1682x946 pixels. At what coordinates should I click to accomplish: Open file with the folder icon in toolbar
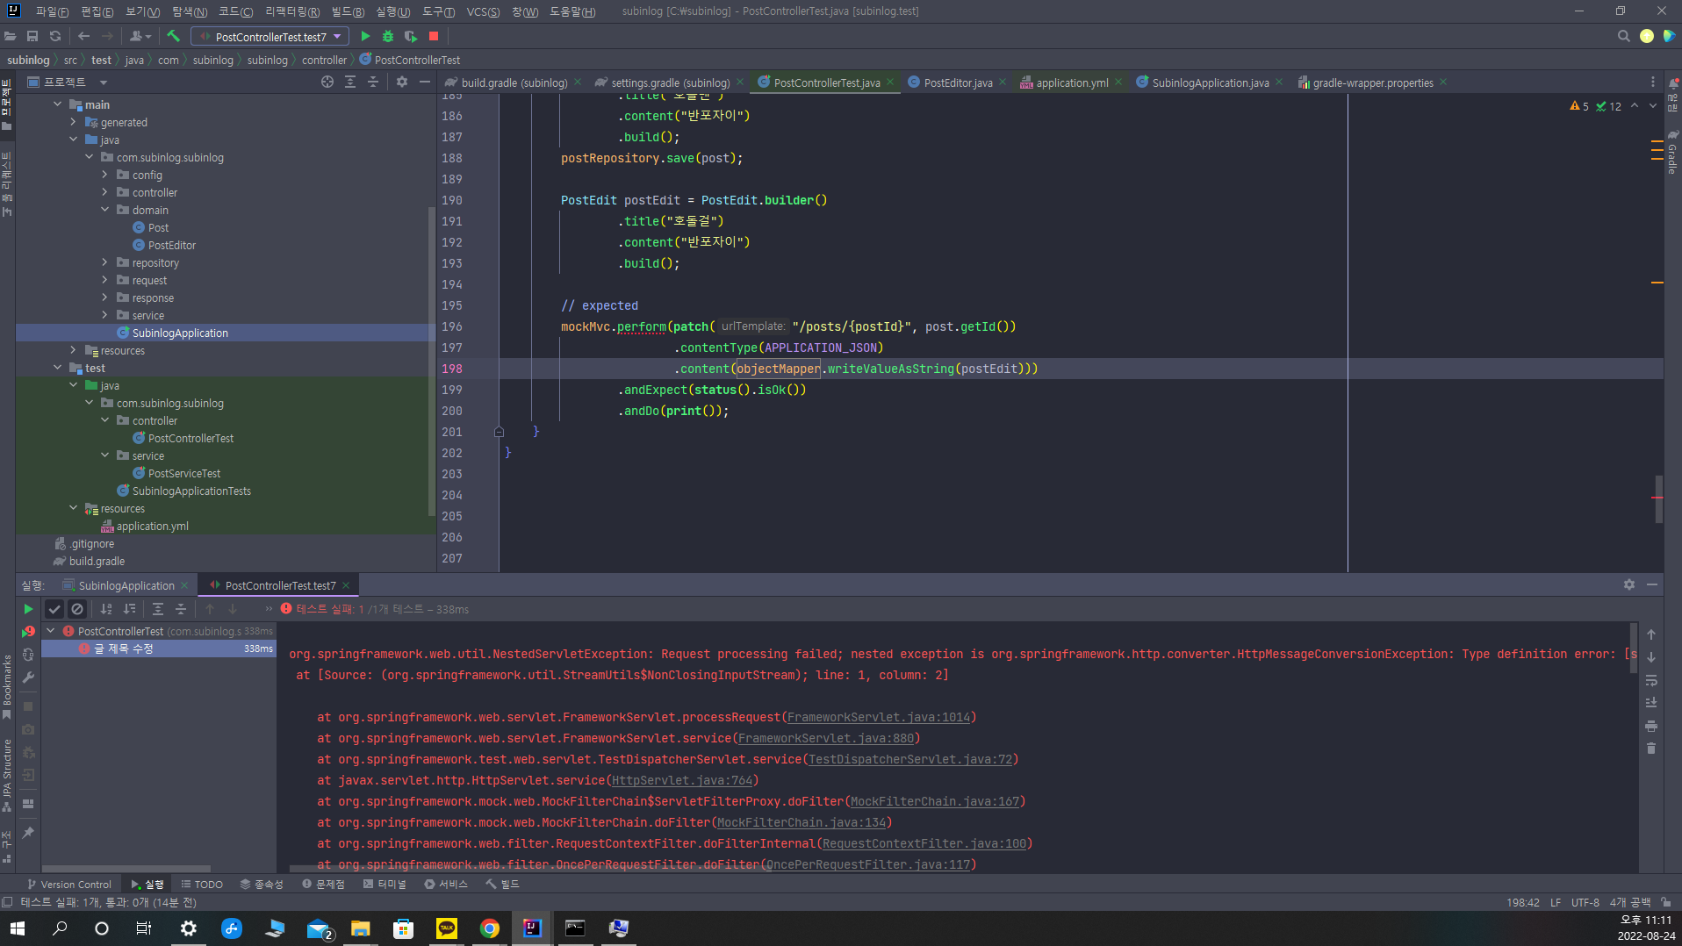pyautogui.click(x=11, y=36)
